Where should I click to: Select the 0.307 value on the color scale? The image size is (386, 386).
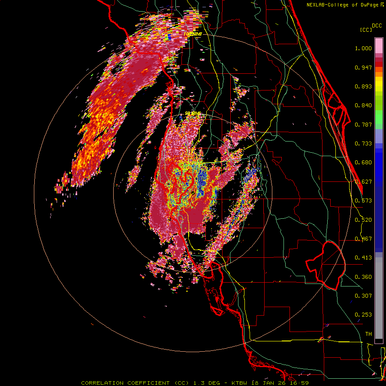coord(363,296)
